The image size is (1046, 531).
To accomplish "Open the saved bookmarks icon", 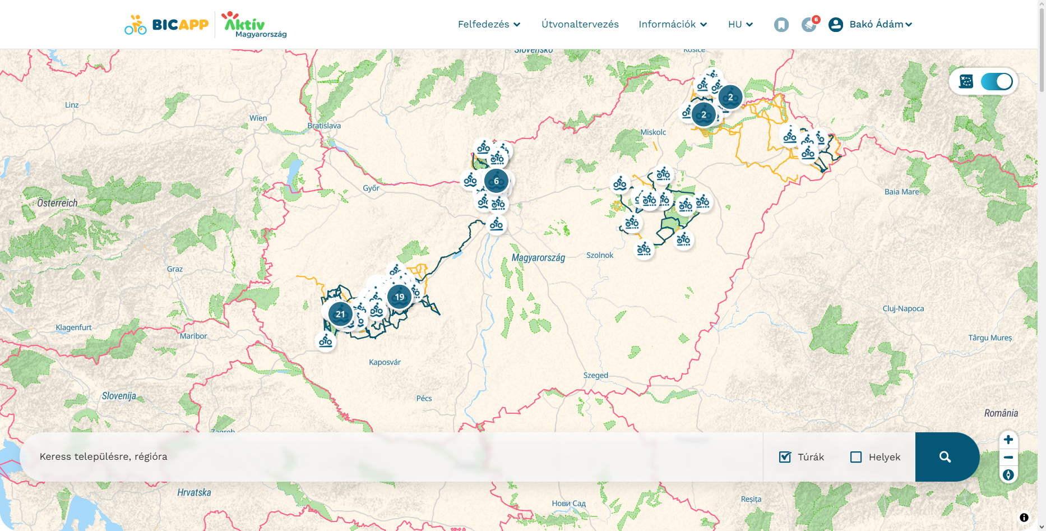I will 781,25.
